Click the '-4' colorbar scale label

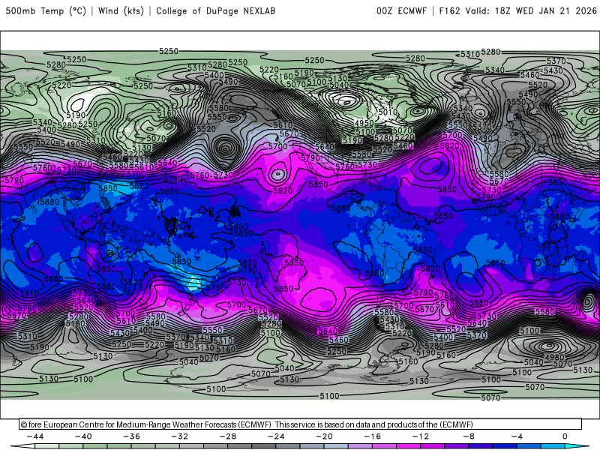pos(517,436)
